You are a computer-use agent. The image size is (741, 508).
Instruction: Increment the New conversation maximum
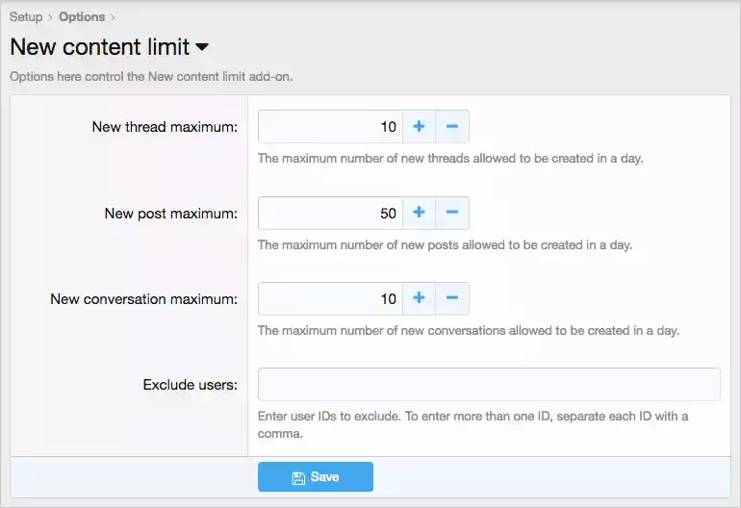pos(419,298)
